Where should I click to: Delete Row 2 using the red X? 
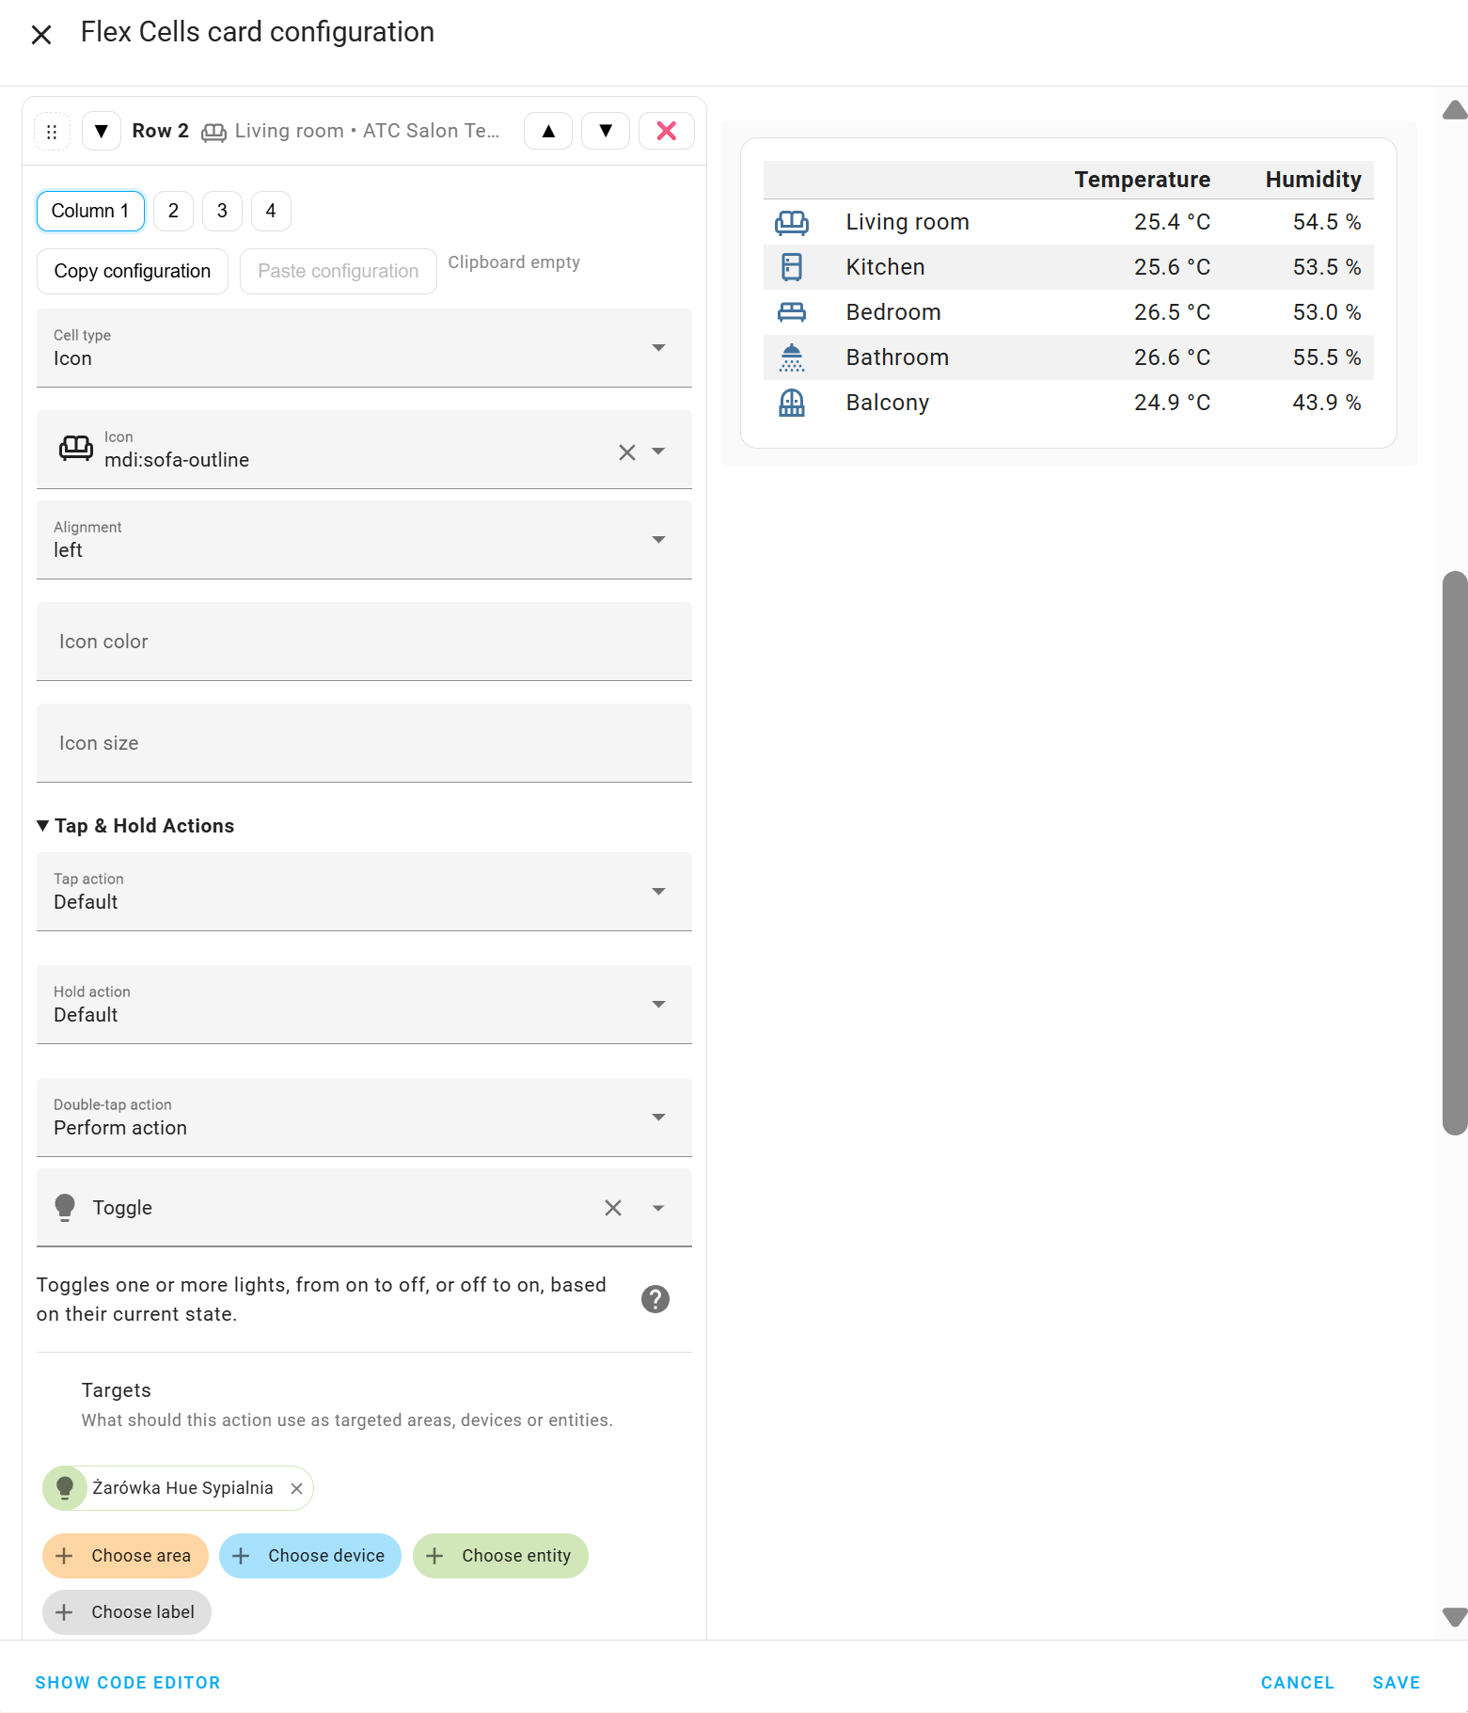tap(666, 131)
